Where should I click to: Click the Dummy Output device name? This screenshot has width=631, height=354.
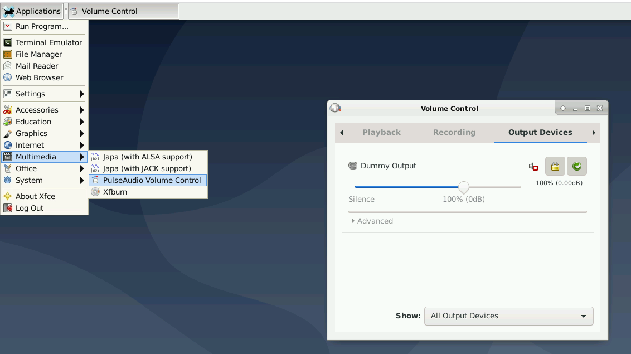click(389, 166)
